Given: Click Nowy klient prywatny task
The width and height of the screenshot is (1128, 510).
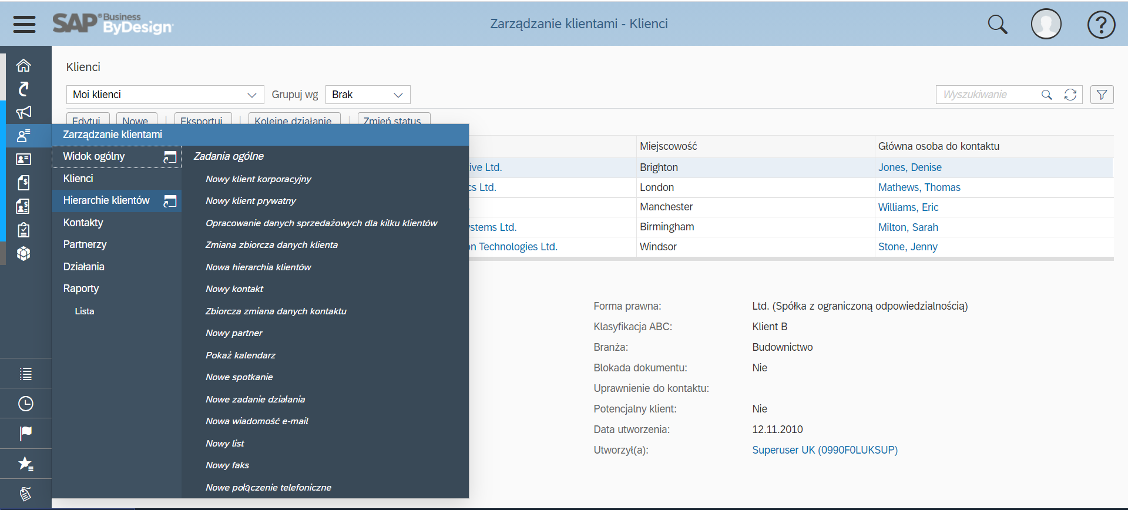Looking at the screenshot, I should pyautogui.click(x=251, y=201).
